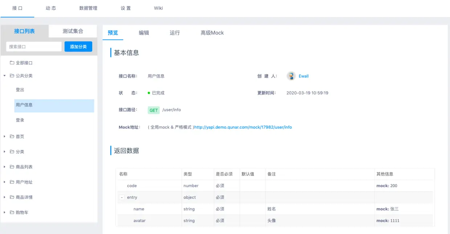Viewport: 450px width, 234px height.
Task: Collapse the entry object row in the table
Action: (x=122, y=197)
